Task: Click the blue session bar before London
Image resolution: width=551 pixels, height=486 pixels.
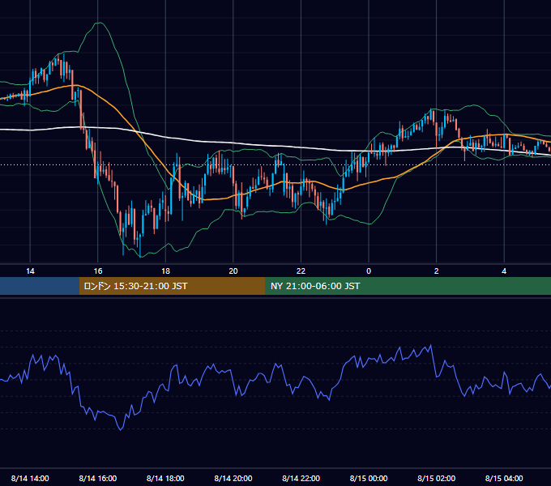Action: pos(40,286)
